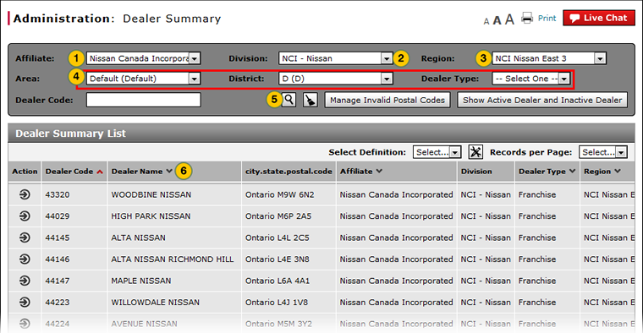643x333 pixels.
Task: Click into the Dealer Code input field
Action: tap(144, 100)
